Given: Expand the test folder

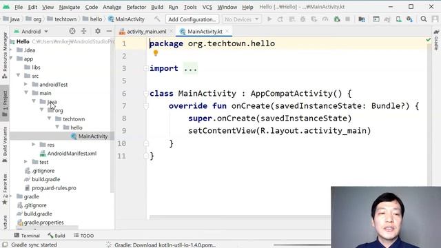Looking at the screenshot, I should click(26, 161).
